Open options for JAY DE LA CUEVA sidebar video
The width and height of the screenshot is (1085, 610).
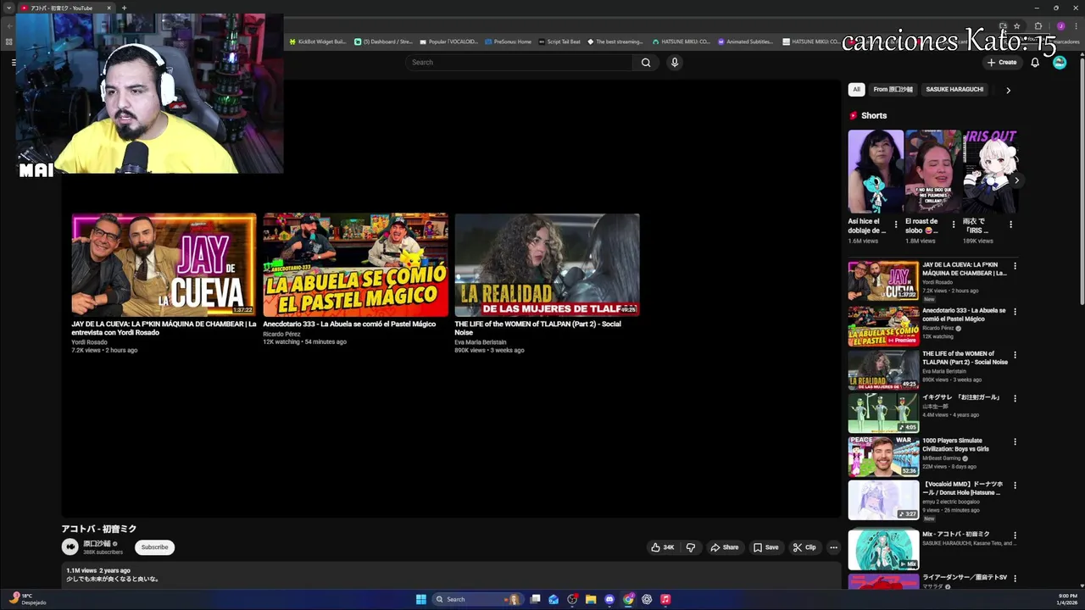[x=1015, y=266]
